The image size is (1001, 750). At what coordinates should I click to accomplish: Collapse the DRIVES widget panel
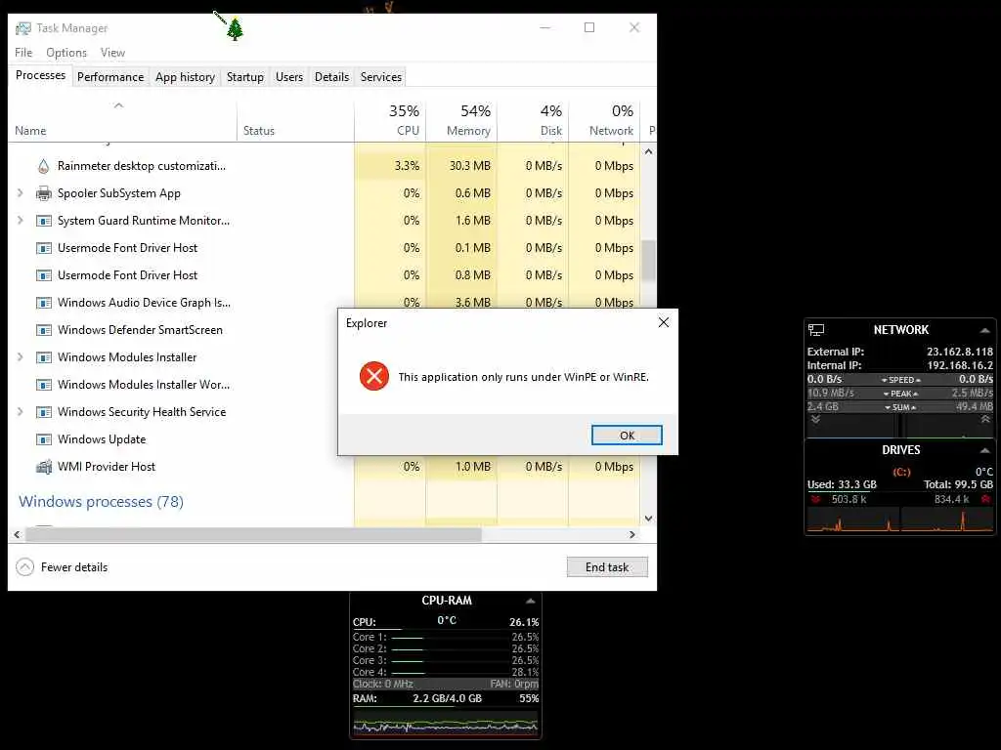tap(985, 450)
